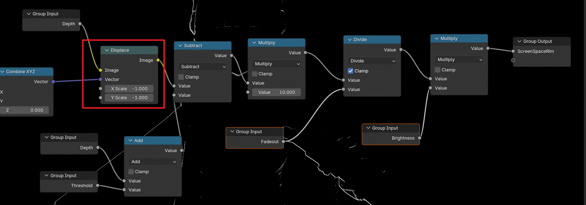Click the Y Scale field in Displace
The image size is (586, 205).
coord(129,97)
